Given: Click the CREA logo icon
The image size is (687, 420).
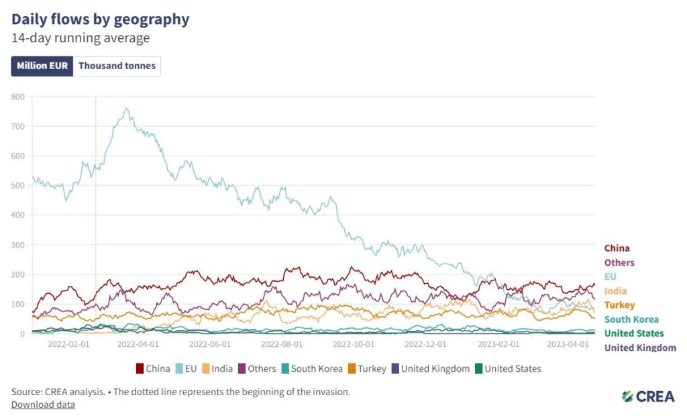Looking at the screenshot, I should [627, 396].
